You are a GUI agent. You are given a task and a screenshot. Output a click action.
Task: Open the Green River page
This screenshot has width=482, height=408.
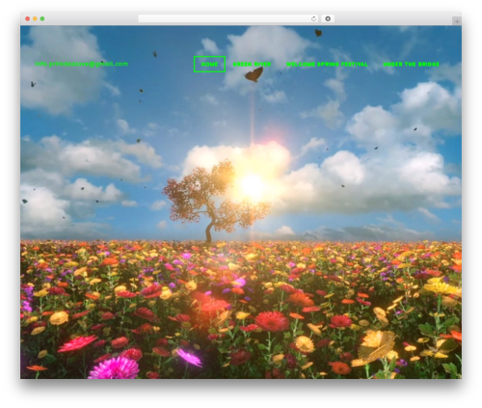(x=252, y=65)
